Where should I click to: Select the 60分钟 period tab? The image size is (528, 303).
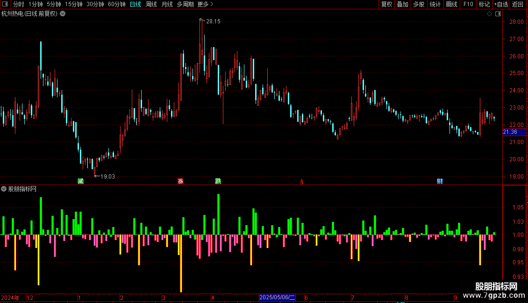point(117,4)
